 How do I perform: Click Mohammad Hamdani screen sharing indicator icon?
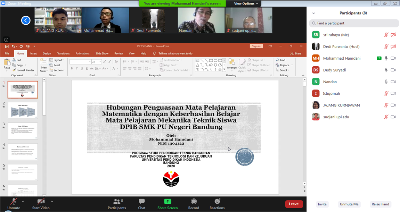pyautogui.click(x=379, y=58)
